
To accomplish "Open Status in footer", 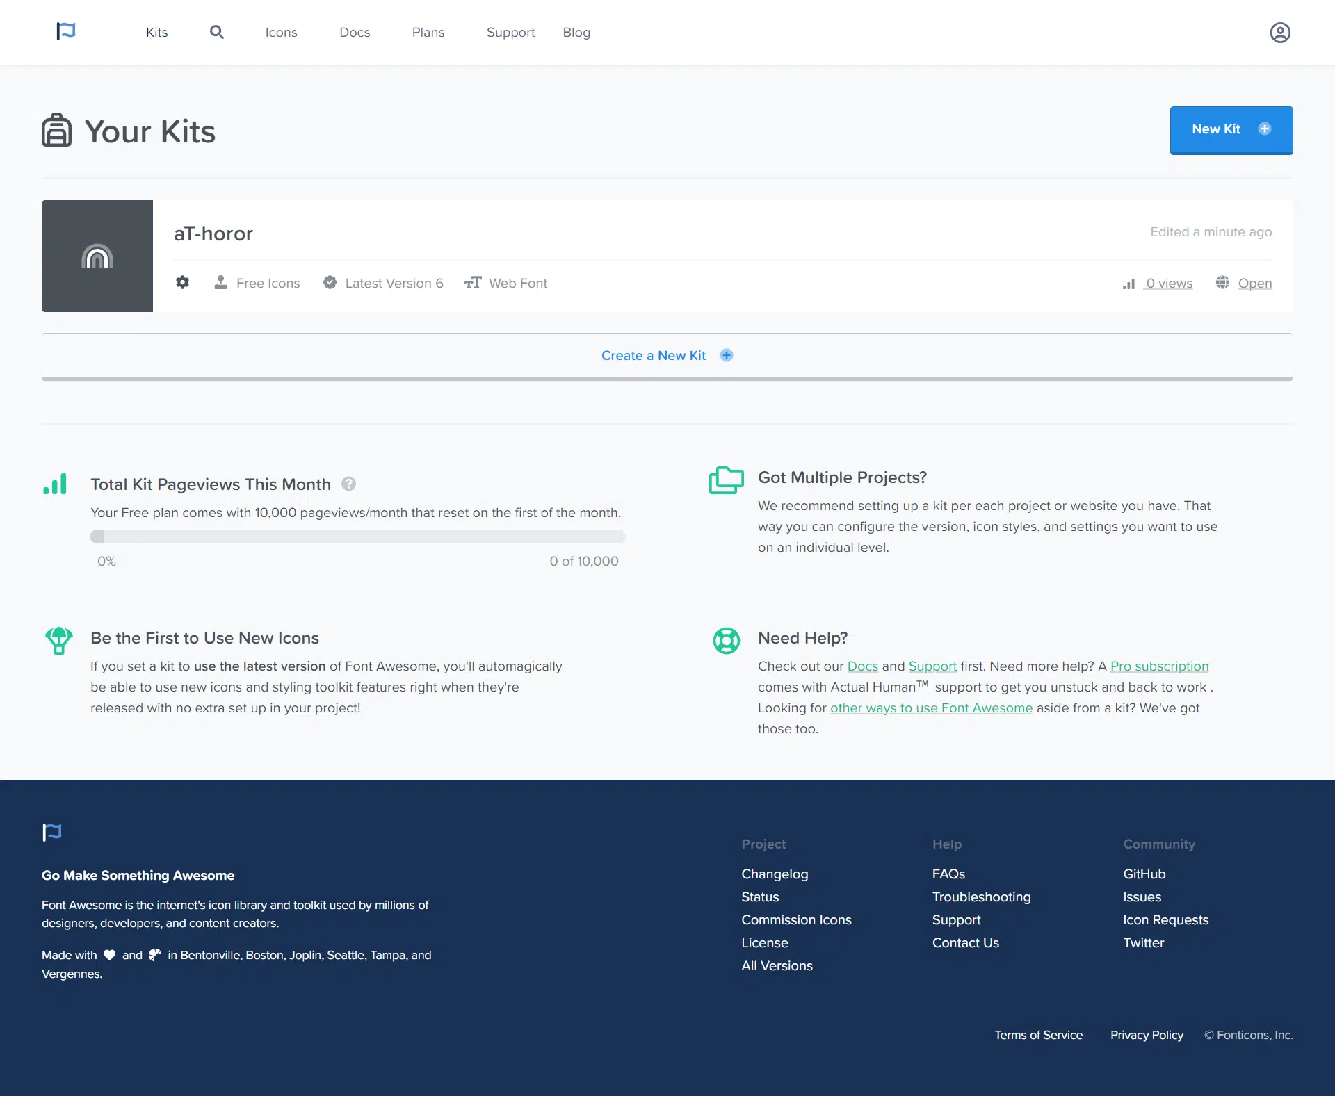I will [x=760, y=897].
